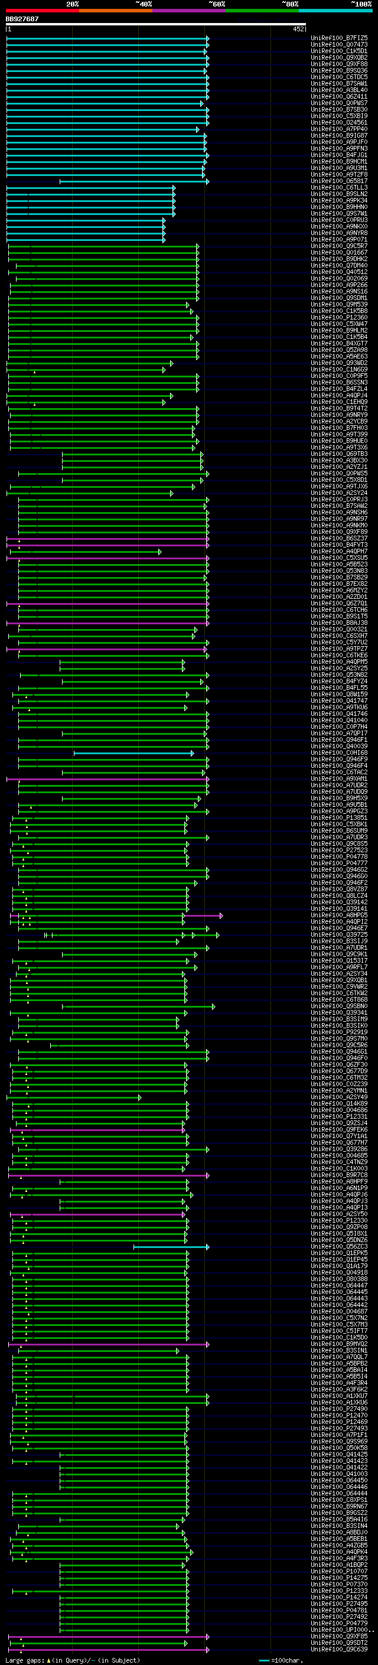Click the UniRef100_A9XAM1 label
The height and width of the screenshot is (1665, 378).
coord(338,779)
